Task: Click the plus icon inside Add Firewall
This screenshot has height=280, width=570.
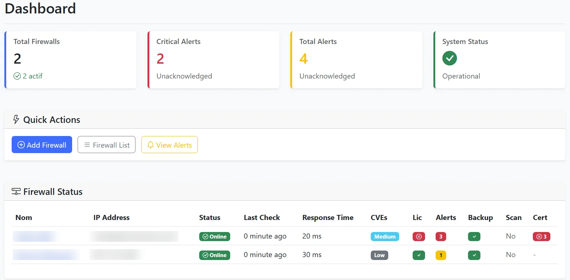Action: coord(21,145)
